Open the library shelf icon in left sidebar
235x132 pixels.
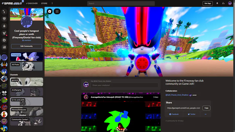pyautogui.click(x=4, y=47)
